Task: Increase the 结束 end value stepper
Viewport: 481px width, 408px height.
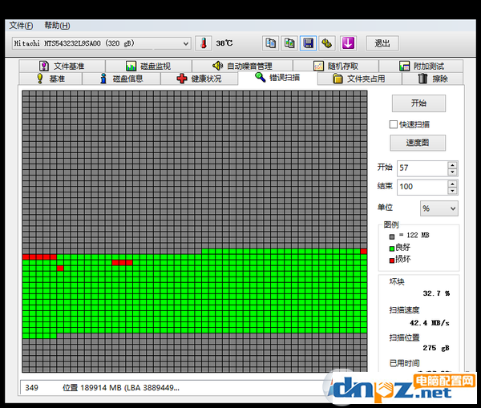Action: click(x=452, y=184)
